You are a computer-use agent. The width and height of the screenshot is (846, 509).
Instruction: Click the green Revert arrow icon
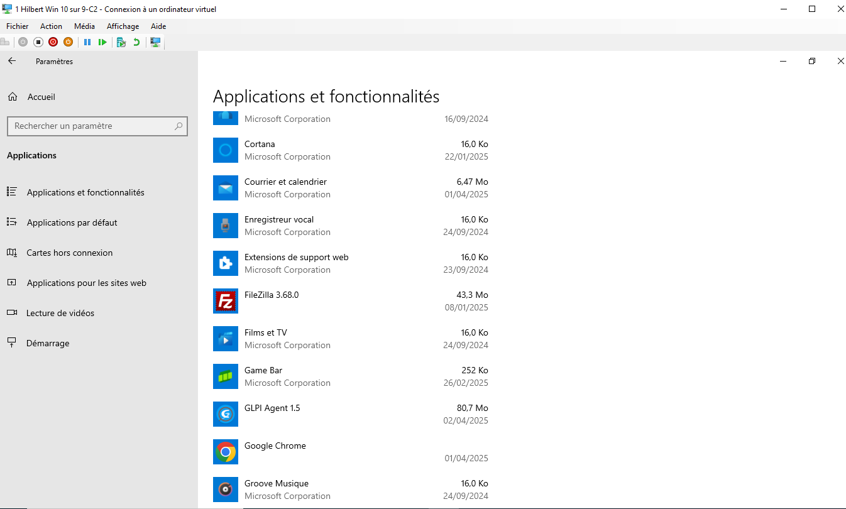pos(136,42)
